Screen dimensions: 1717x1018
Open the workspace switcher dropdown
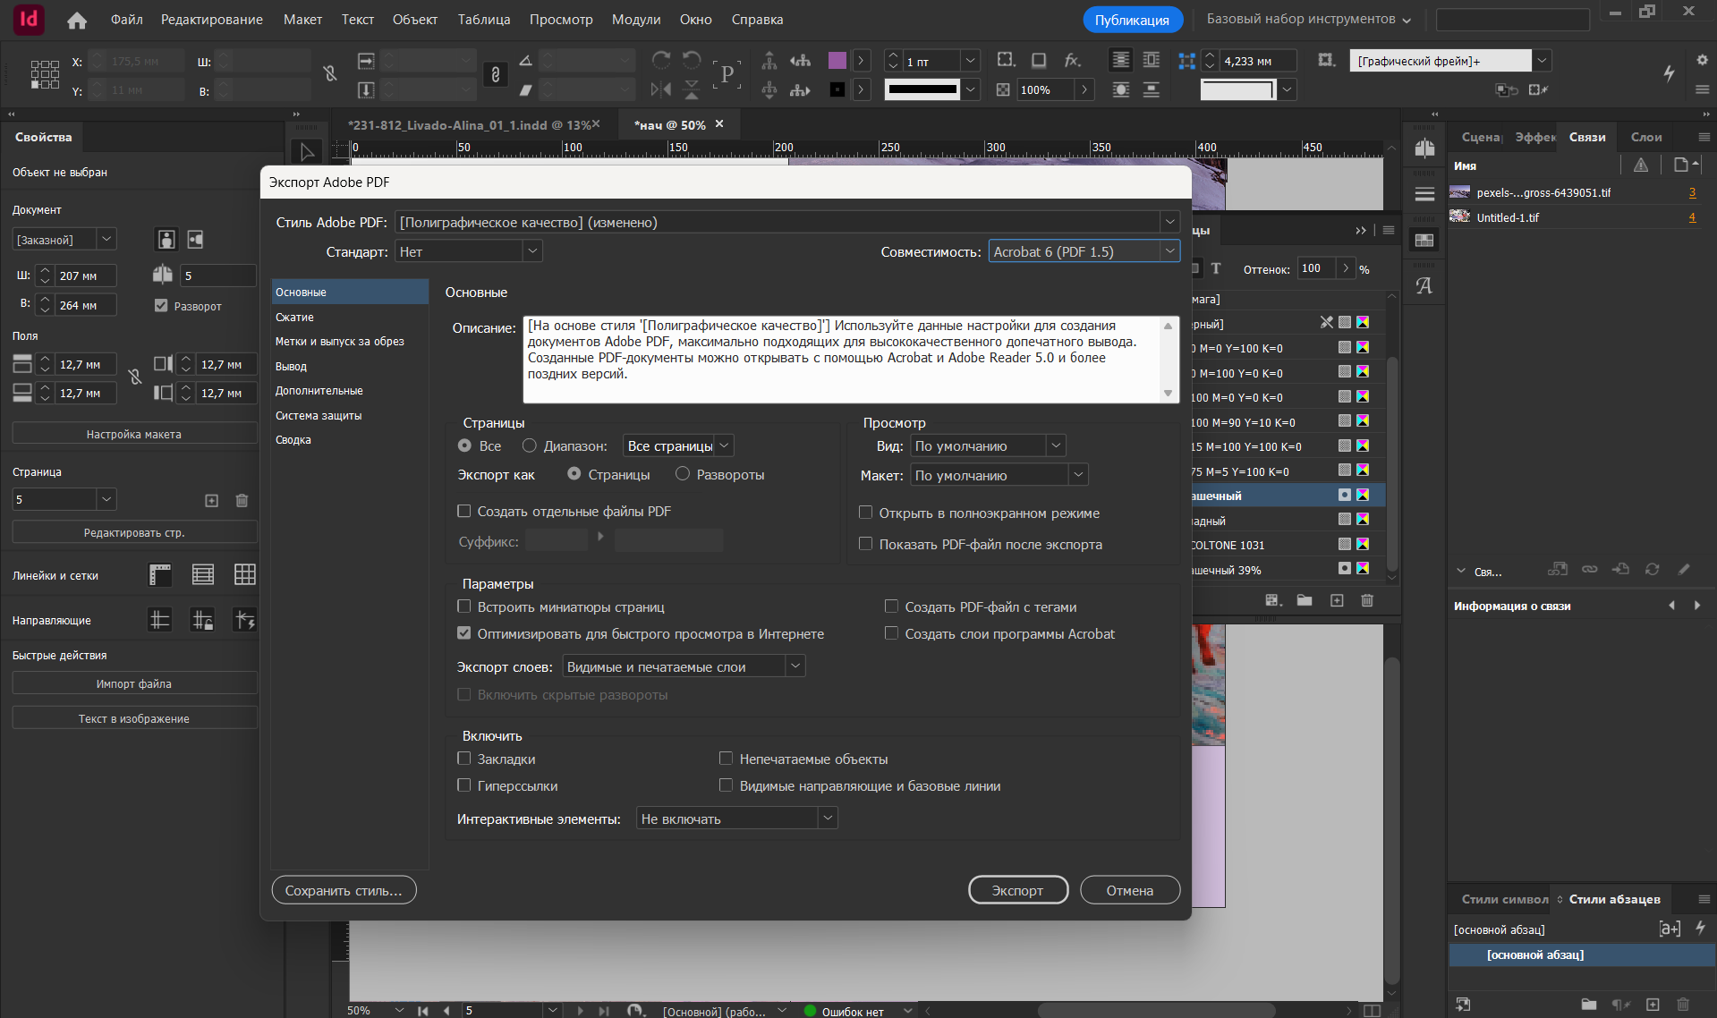point(1309,20)
